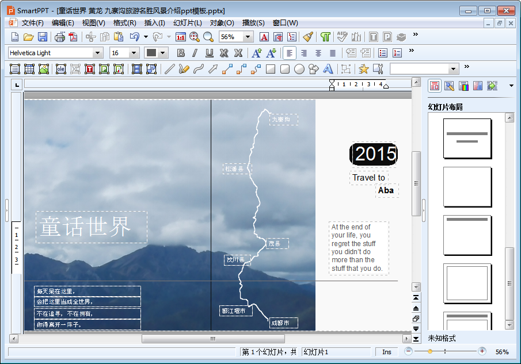Expand the font size 16 dropdown

click(x=134, y=53)
